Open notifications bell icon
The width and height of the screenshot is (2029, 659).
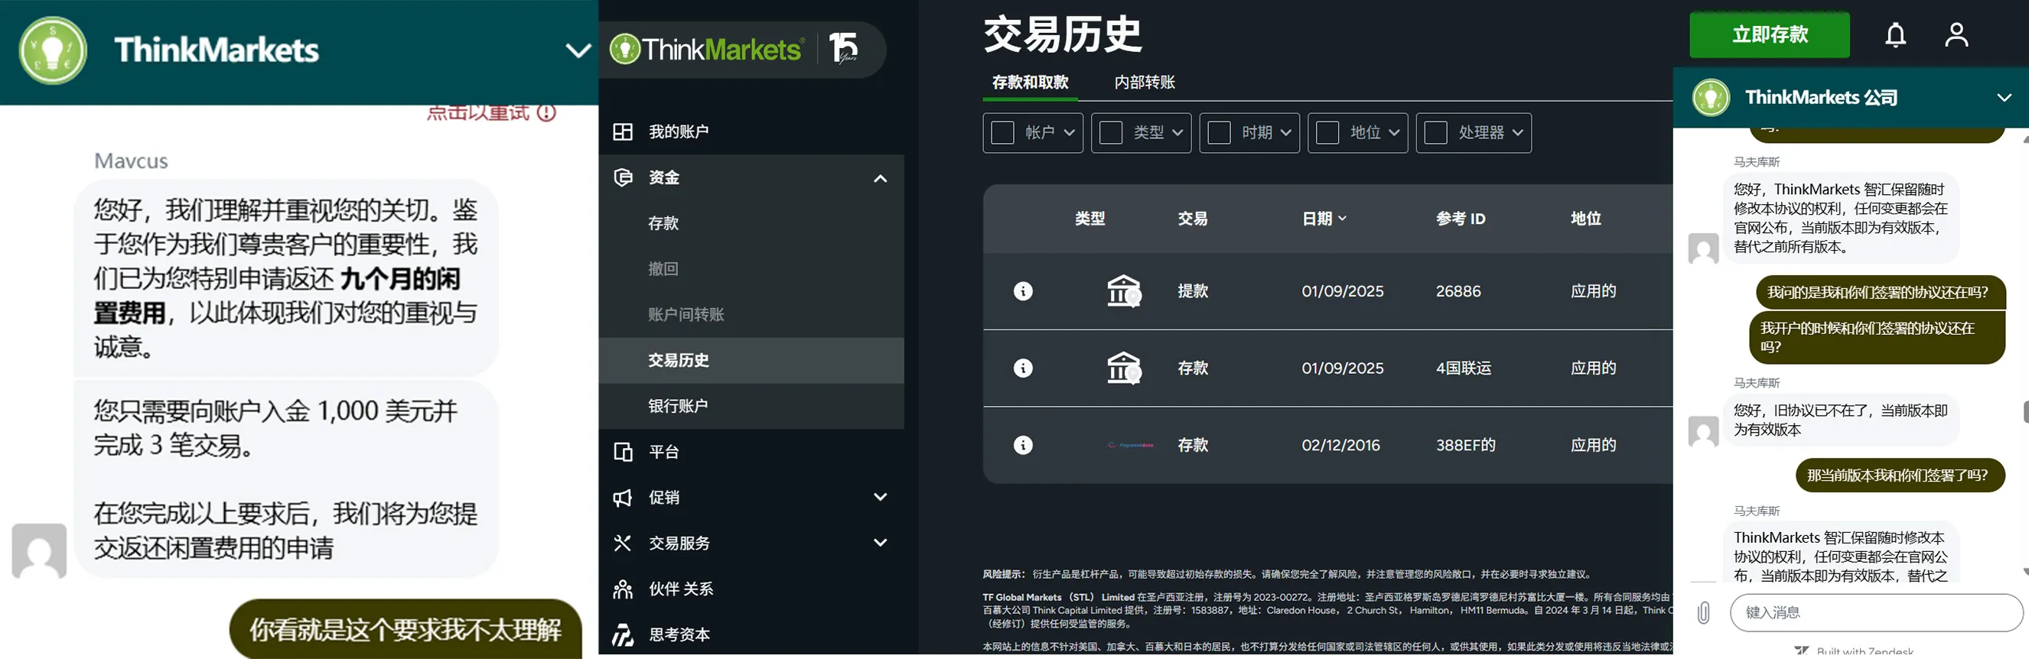click(x=1896, y=34)
